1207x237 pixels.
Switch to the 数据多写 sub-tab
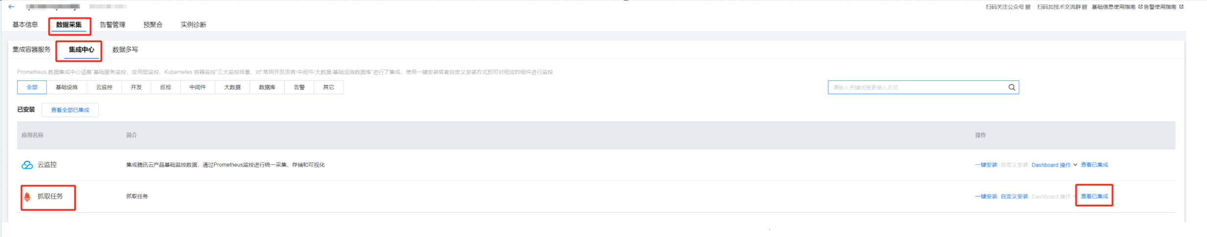[x=125, y=49]
